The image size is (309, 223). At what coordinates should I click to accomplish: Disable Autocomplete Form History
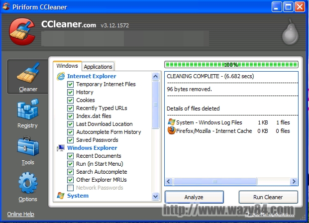coord(70,132)
